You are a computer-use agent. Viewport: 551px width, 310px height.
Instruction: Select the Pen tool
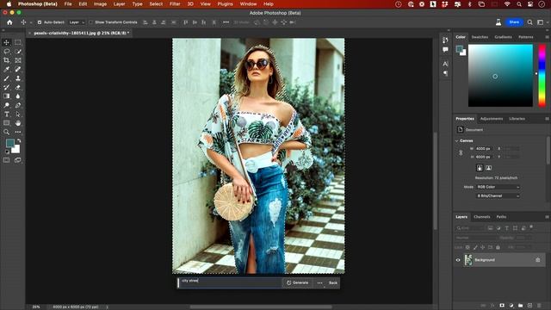17,105
